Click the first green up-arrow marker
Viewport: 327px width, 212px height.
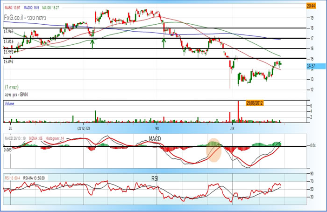tap(92, 43)
